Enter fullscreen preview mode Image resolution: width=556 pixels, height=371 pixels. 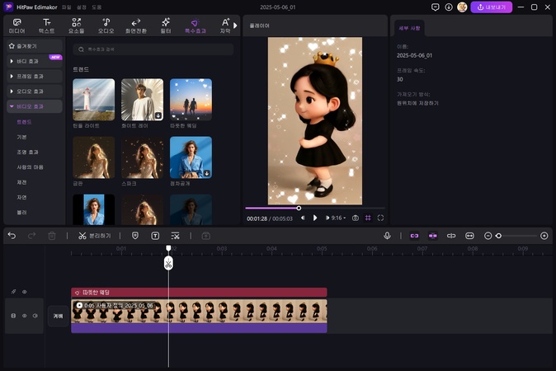click(x=380, y=218)
